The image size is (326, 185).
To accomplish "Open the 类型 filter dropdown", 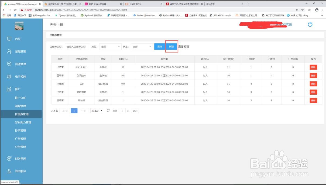I will [x=110, y=46].
